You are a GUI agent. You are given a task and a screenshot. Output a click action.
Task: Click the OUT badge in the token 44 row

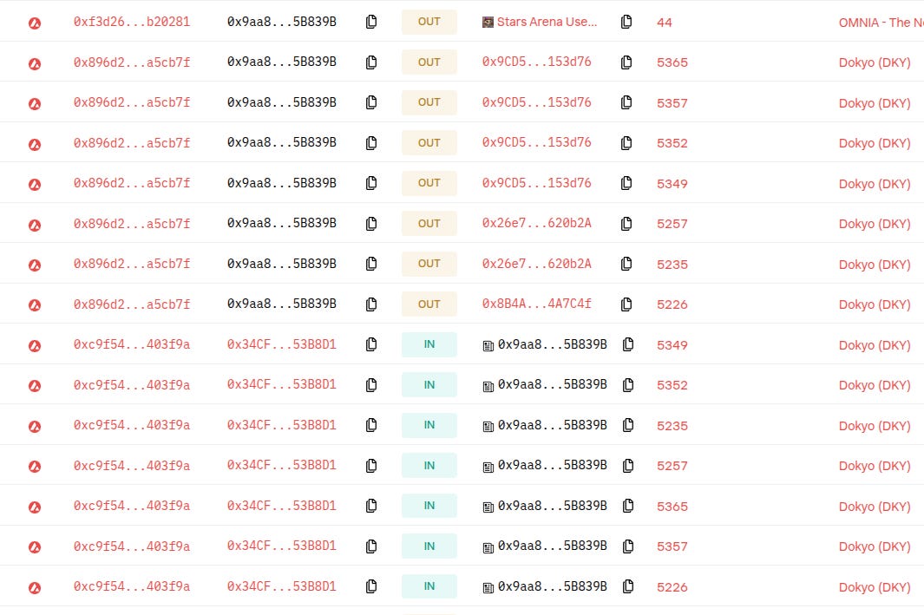coord(429,22)
